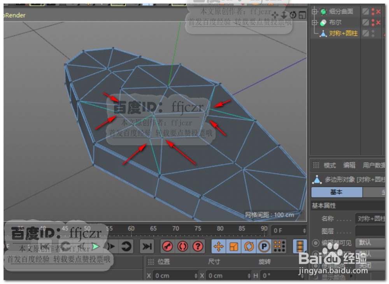Screen dimensions: 389x284
Task: Toggle the autokeying red circular icon
Action: (183, 247)
